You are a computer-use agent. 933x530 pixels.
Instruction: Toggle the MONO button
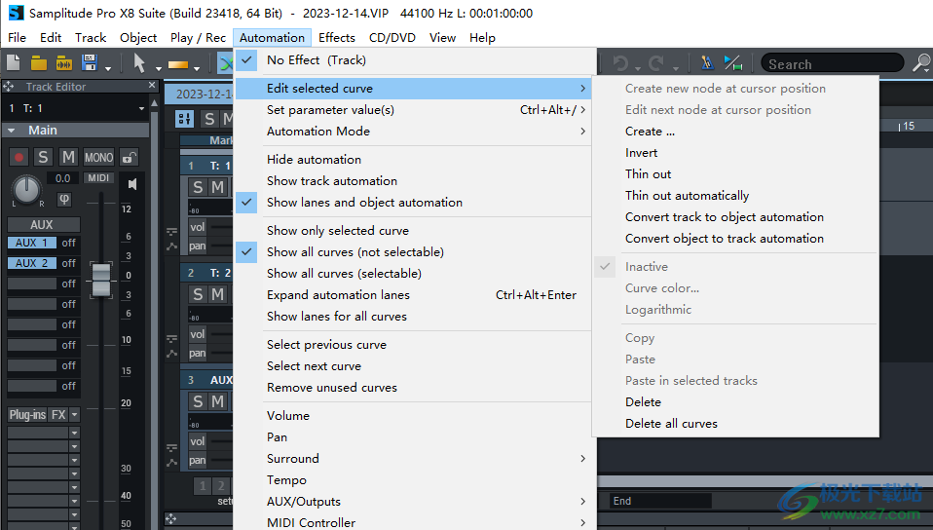coord(98,157)
